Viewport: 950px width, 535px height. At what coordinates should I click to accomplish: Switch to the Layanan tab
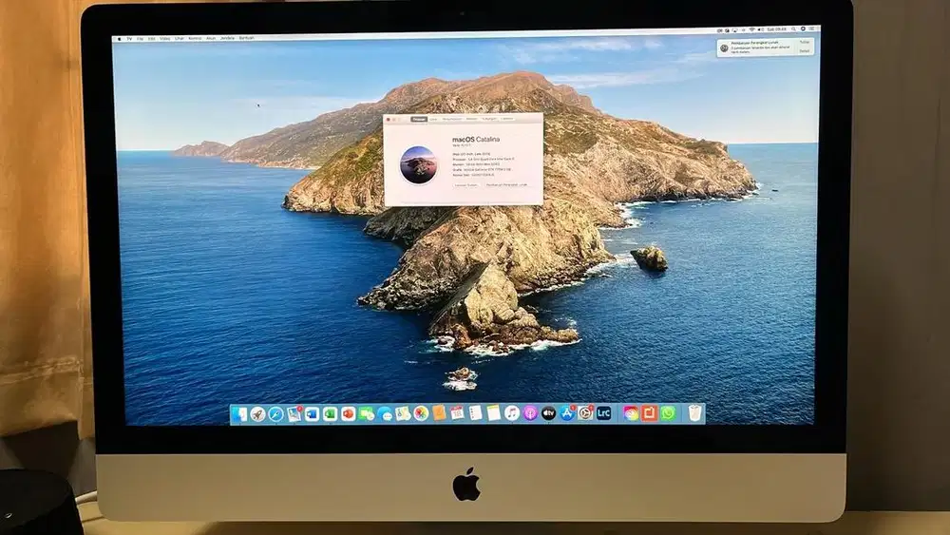coord(507,120)
